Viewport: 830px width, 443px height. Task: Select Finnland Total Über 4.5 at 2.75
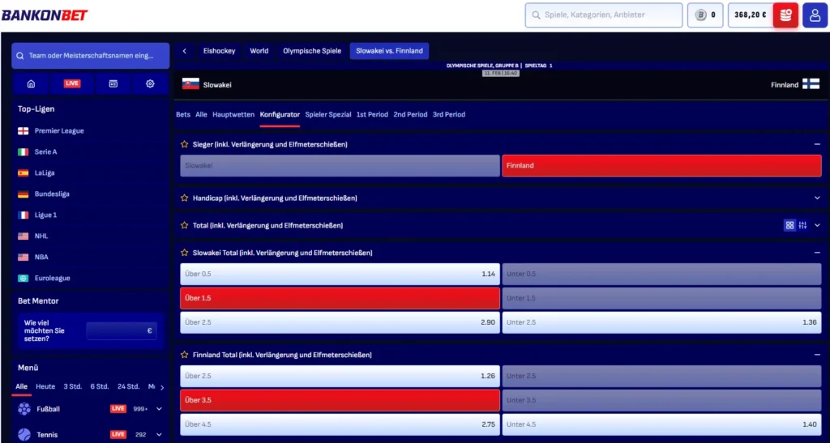pos(340,424)
